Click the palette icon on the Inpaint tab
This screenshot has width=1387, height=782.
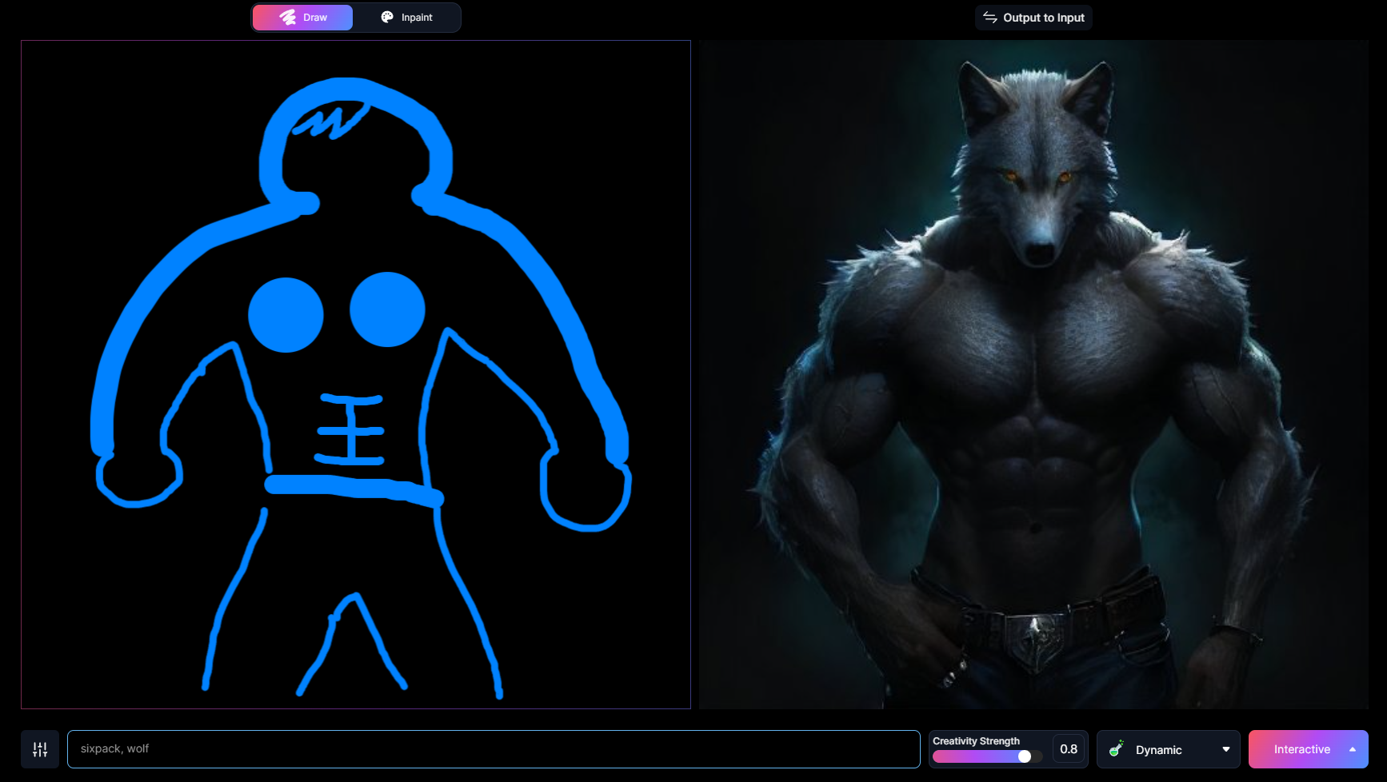tap(387, 17)
